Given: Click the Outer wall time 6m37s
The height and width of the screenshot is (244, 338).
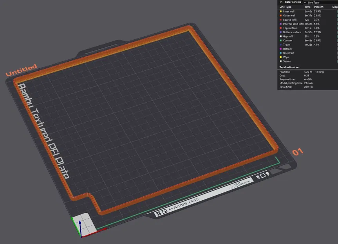Looking at the screenshot, I should (308, 16).
